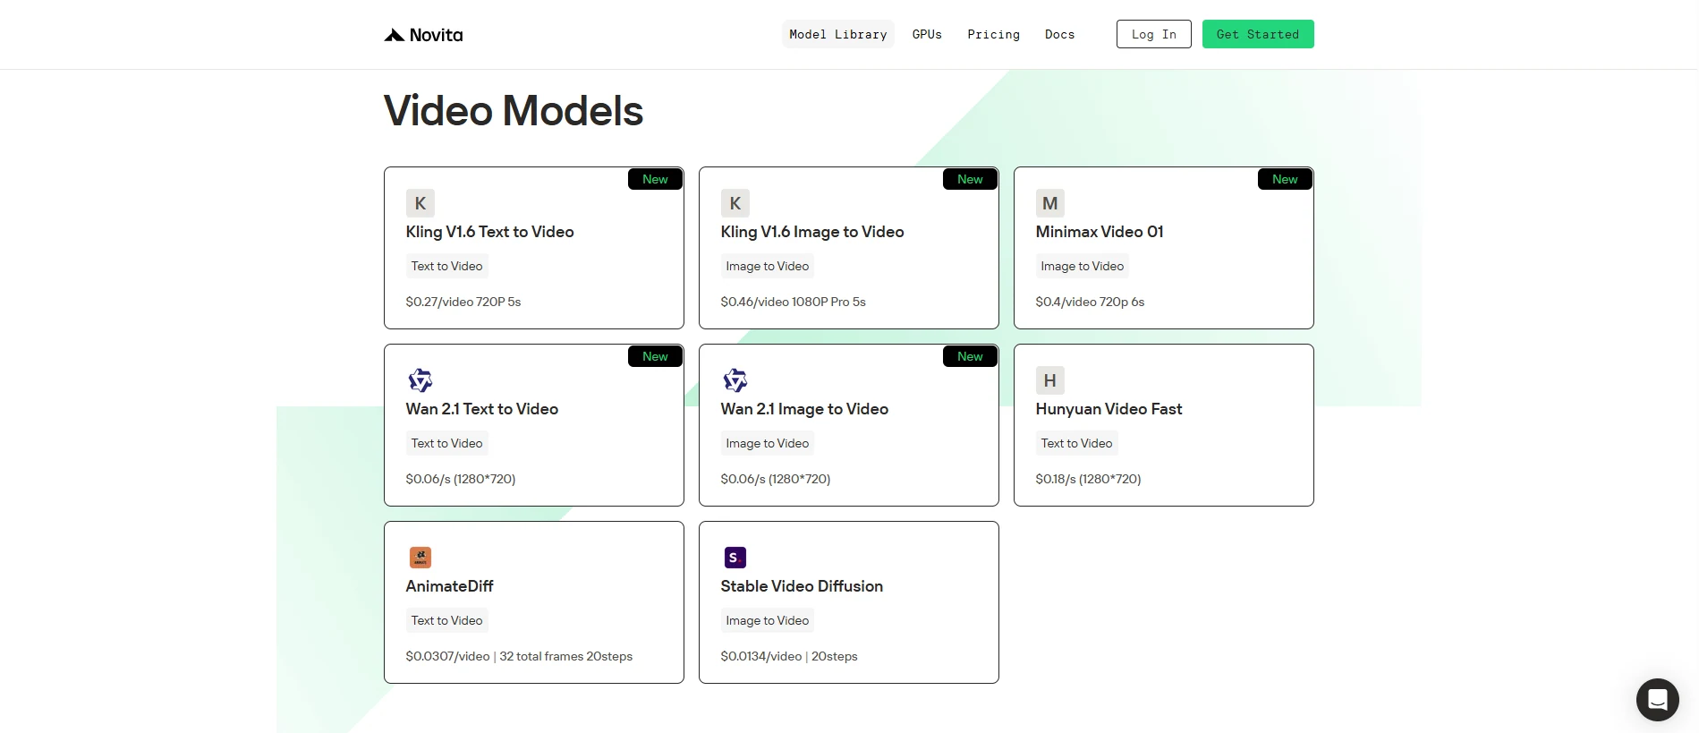The image size is (1699, 733).
Task: Click the M icon on Minimax Video 01
Action: coord(1050,203)
